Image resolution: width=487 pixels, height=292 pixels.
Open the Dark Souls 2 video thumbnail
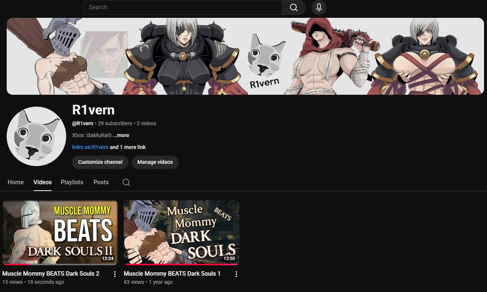(x=60, y=233)
